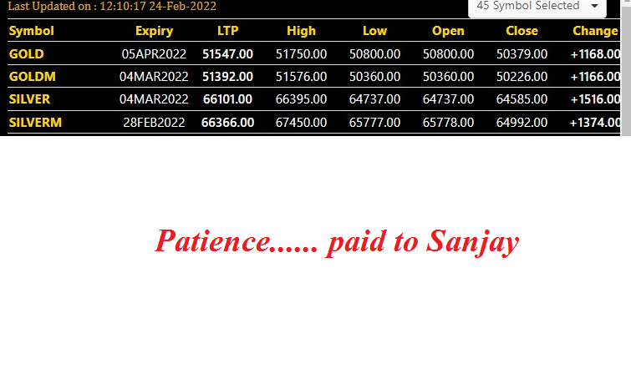The height and width of the screenshot is (384, 631).
Task: Click GOLD expiry 05APR2022
Action: [154, 54]
